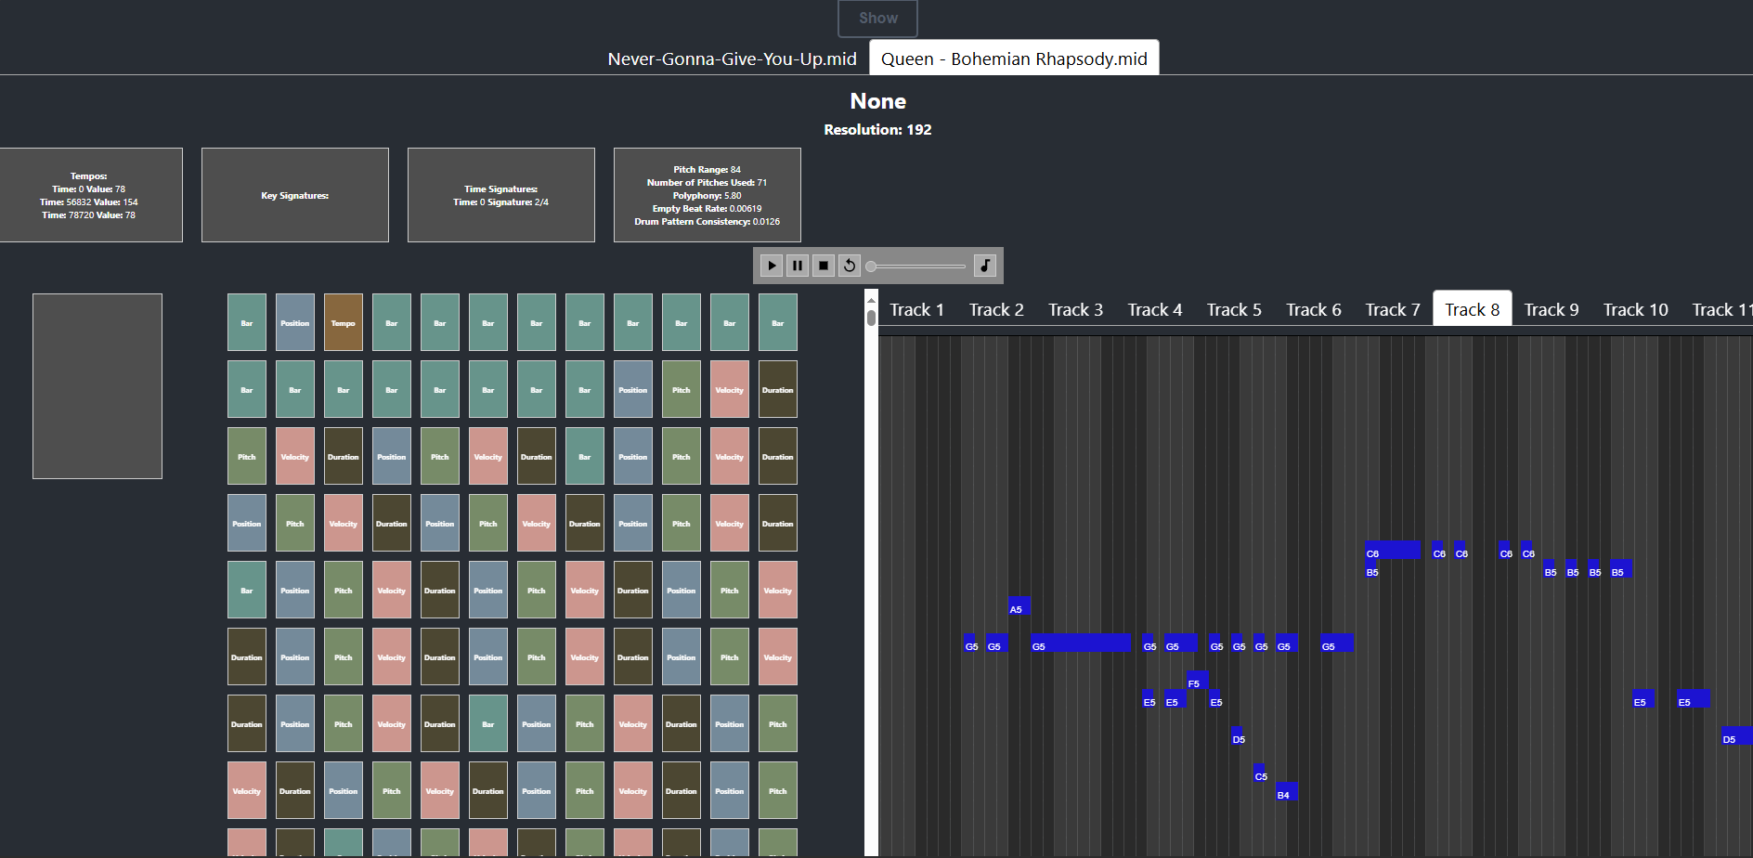Open the Track 1 tab
This screenshot has height=858, width=1753.
[916, 309]
